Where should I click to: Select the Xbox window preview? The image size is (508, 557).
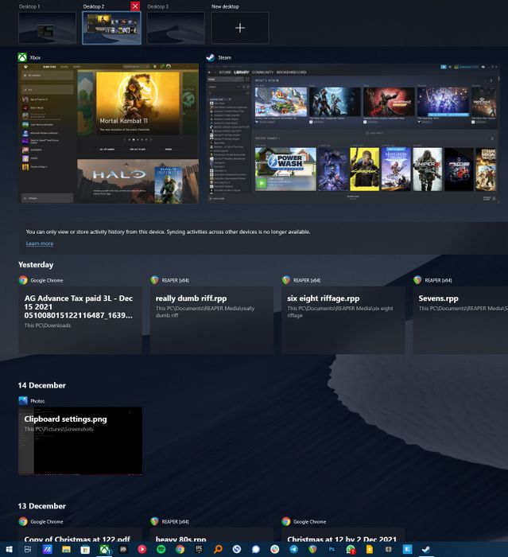109,134
